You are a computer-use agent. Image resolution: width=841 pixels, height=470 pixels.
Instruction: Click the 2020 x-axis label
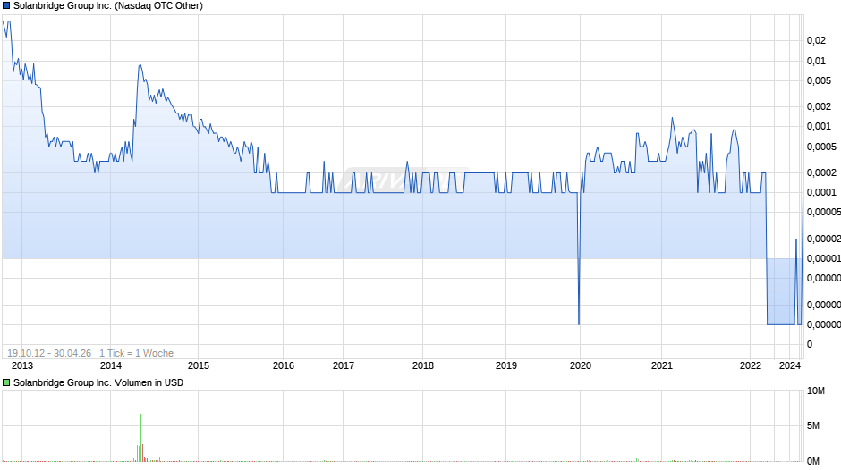[581, 365]
